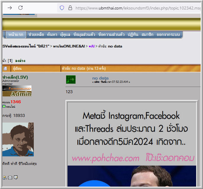Screen dimensions: 203x189
Task: Click the padlock site security icon
Action: point(70,8)
